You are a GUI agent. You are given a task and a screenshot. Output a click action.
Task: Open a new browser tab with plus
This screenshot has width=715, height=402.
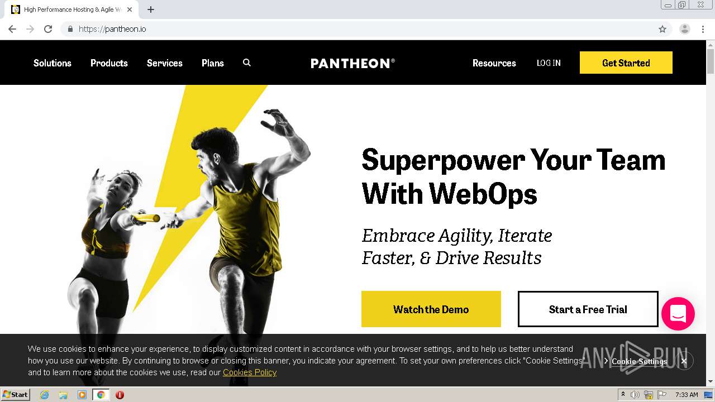151,9
